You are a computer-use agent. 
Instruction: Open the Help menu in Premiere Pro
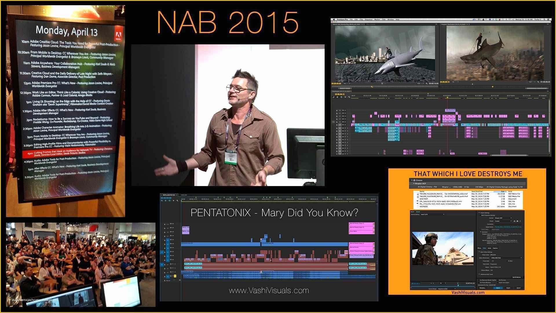click(398, 19)
